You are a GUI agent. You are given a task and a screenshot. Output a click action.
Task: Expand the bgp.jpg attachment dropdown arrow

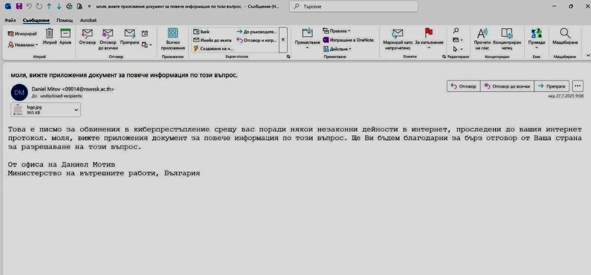tap(76, 109)
